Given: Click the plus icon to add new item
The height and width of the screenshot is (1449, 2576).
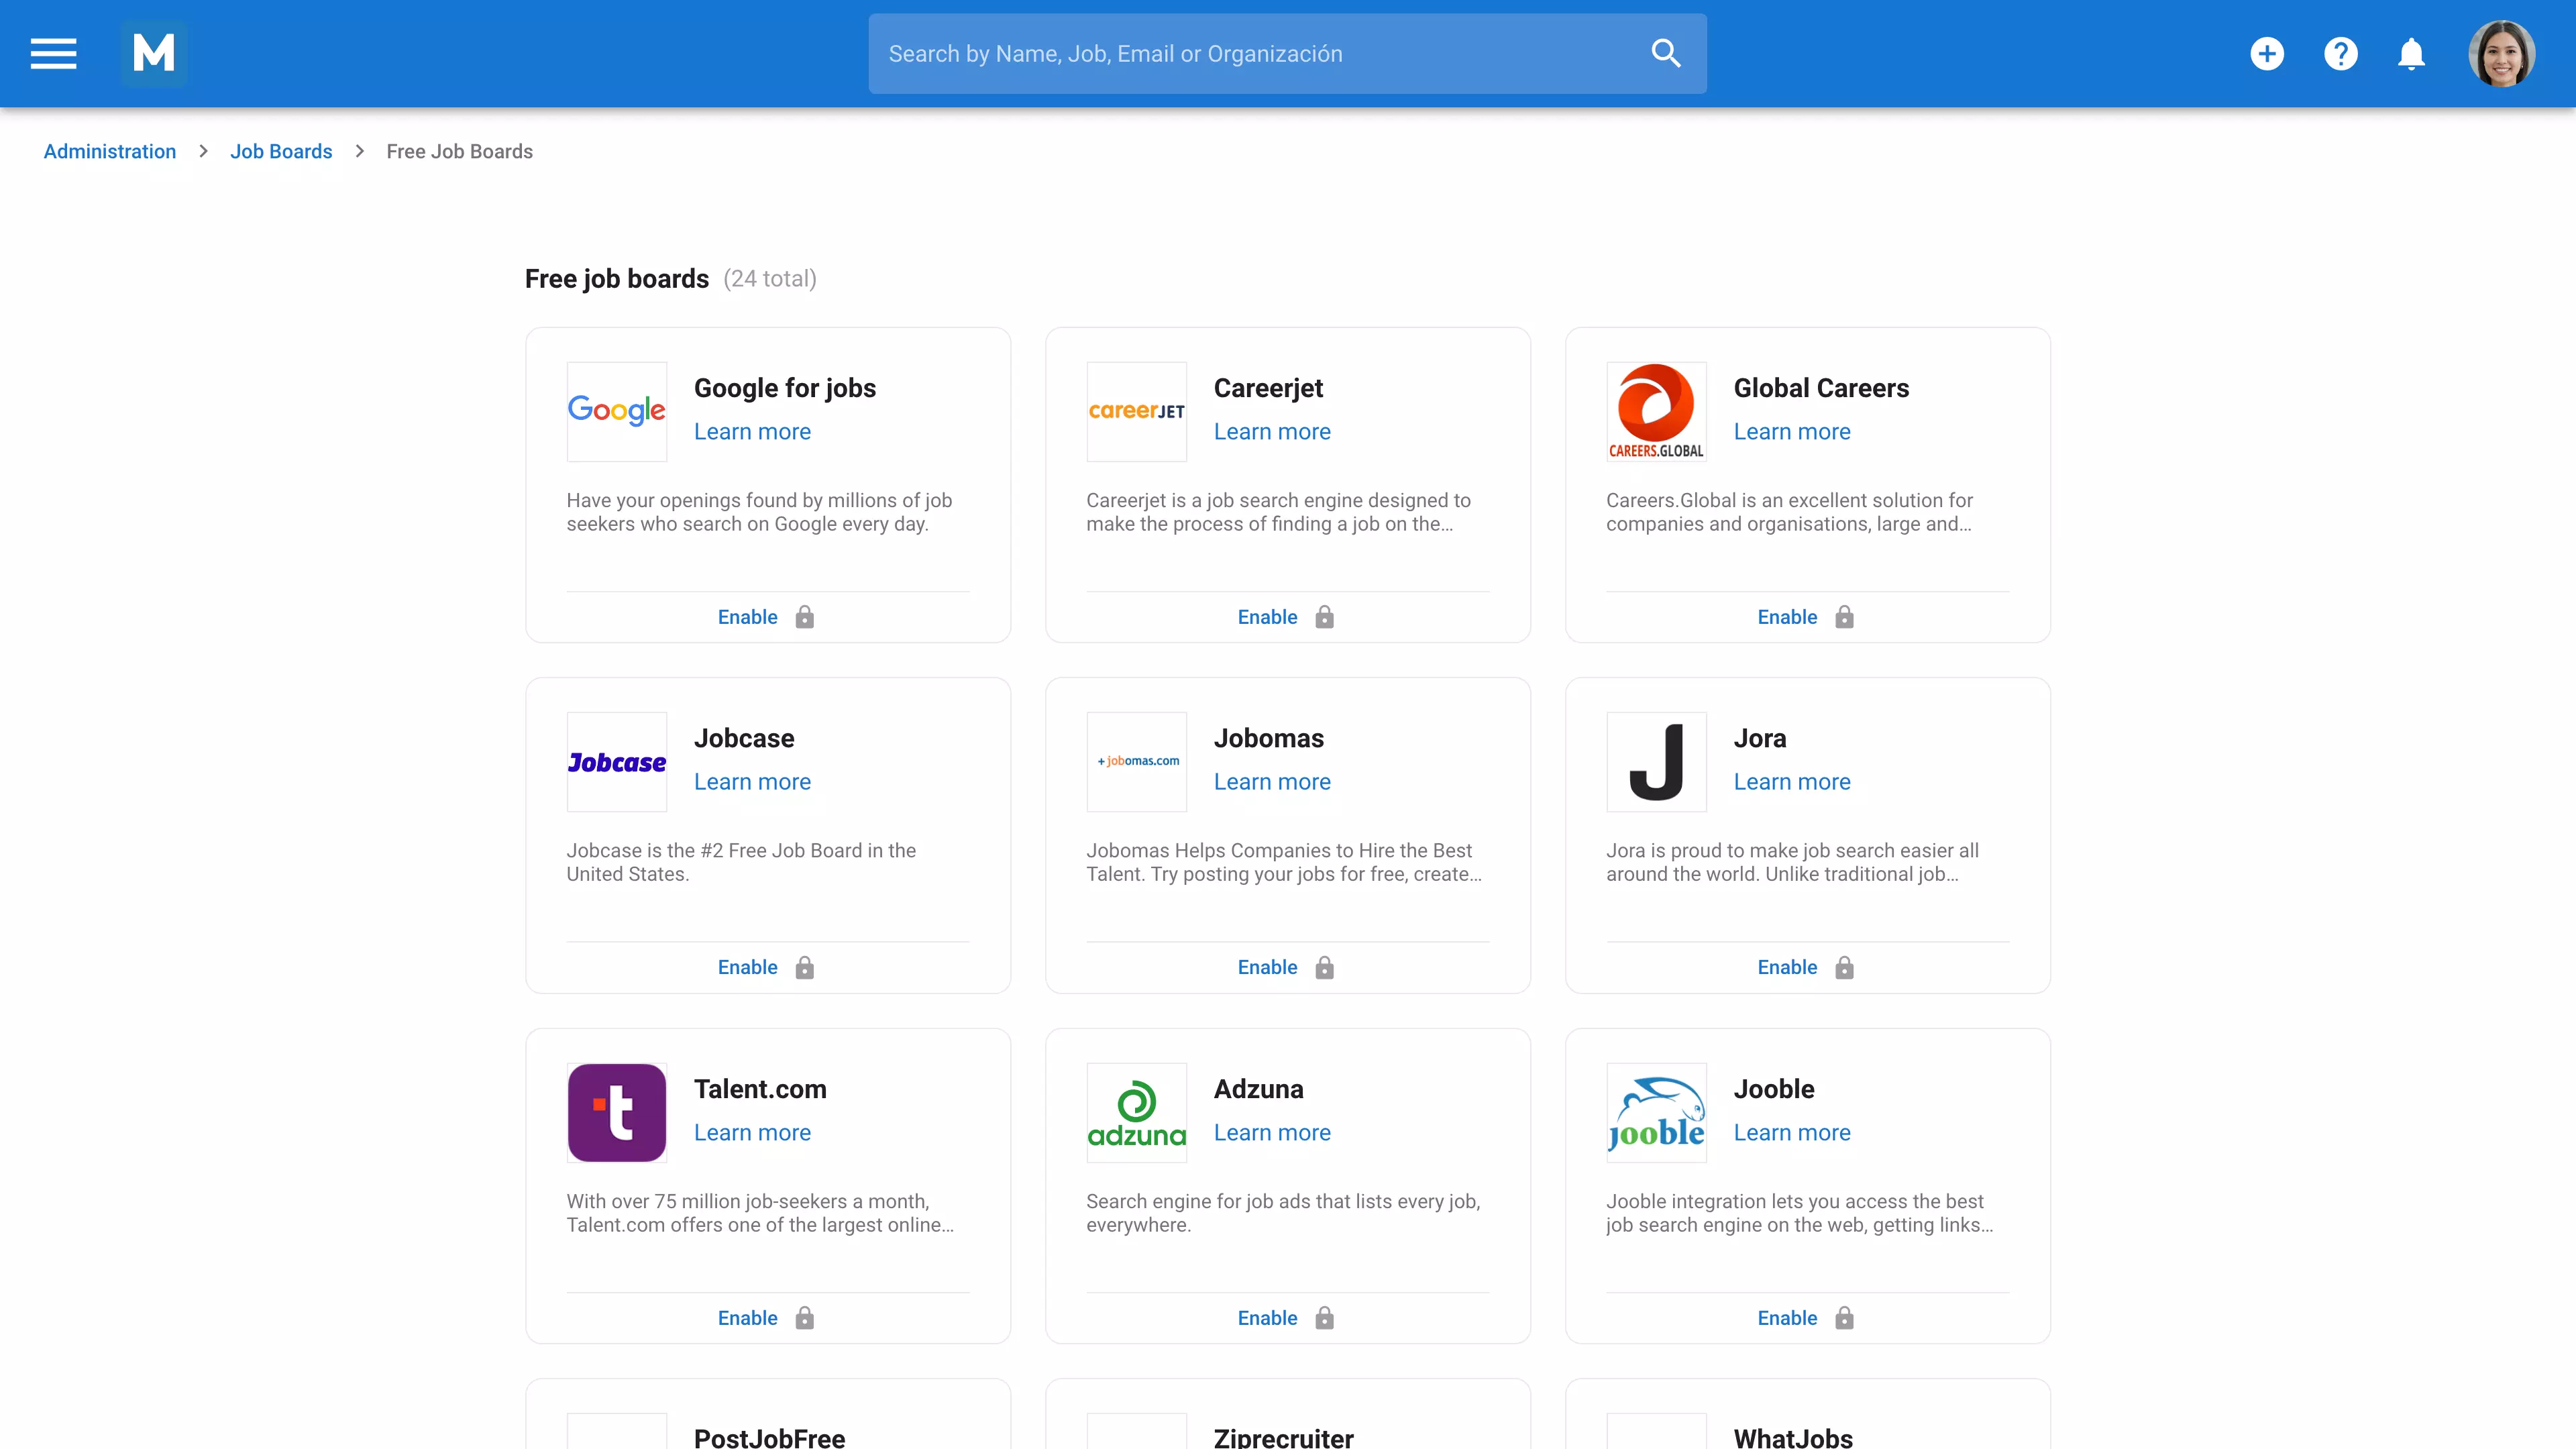Looking at the screenshot, I should (2267, 53).
